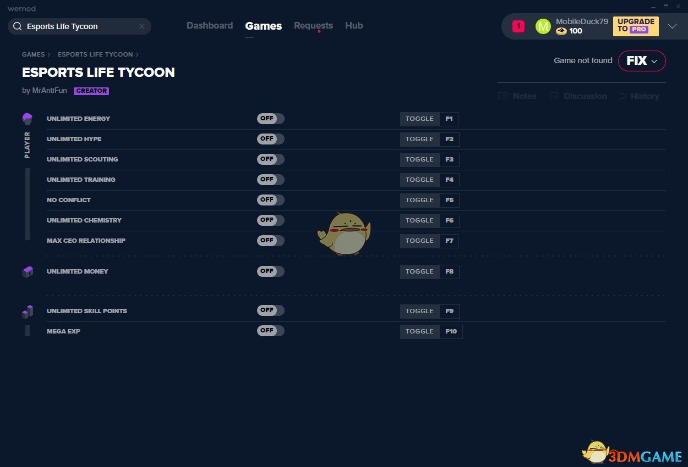
Task: Switch on the Mega EXP toggle
Action: [270, 331]
